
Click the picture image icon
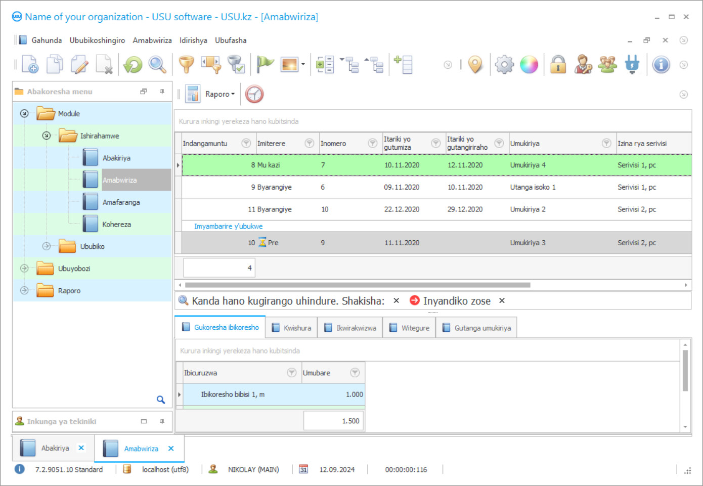click(289, 65)
